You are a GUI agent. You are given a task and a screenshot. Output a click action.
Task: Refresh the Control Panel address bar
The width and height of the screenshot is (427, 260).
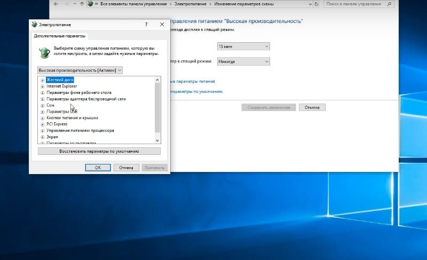(318, 4)
